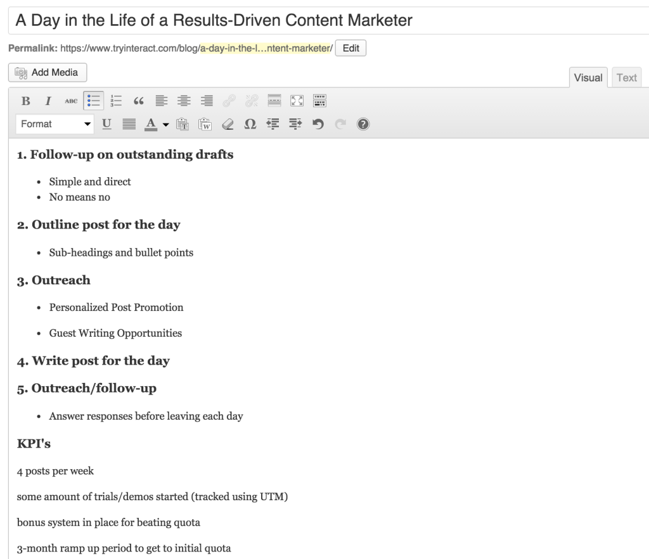Screen dimensions: 649x559
Task: Toggle underline formatting
Action: 106,124
